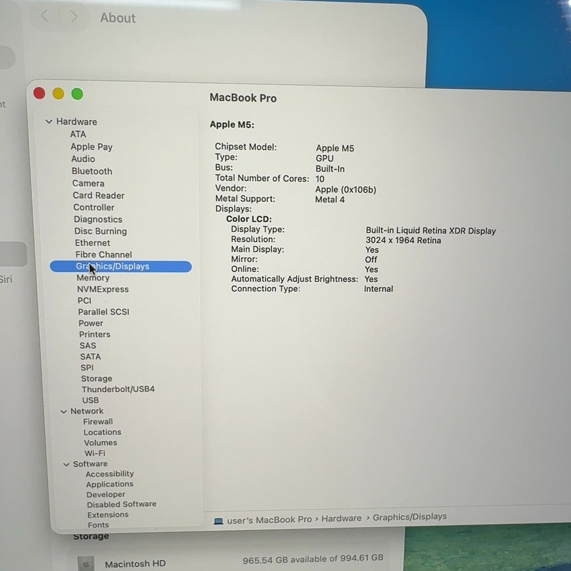Screen dimensions: 571x571
Task: Open Diagnostics in the sidebar
Action: 98,219
